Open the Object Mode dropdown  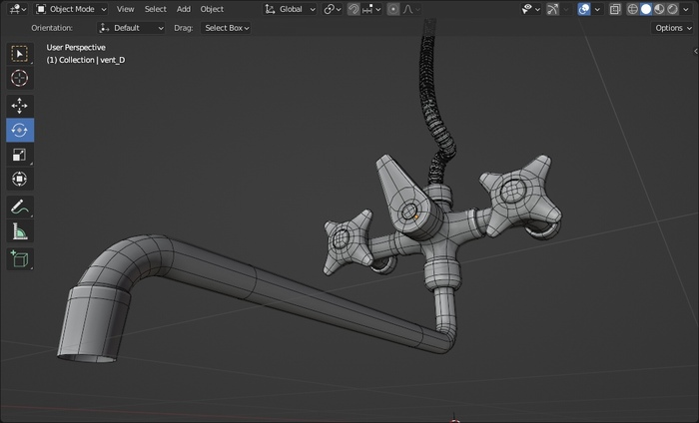(x=71, y=9)
